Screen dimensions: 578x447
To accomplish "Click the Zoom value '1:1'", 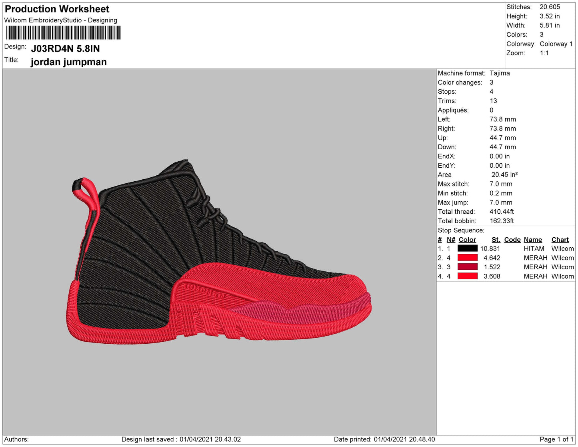I will point(544,53).
